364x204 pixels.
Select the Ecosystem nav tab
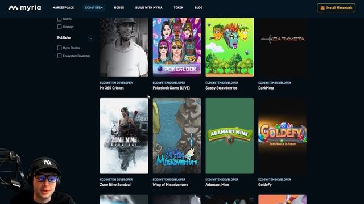coord(94,7)
